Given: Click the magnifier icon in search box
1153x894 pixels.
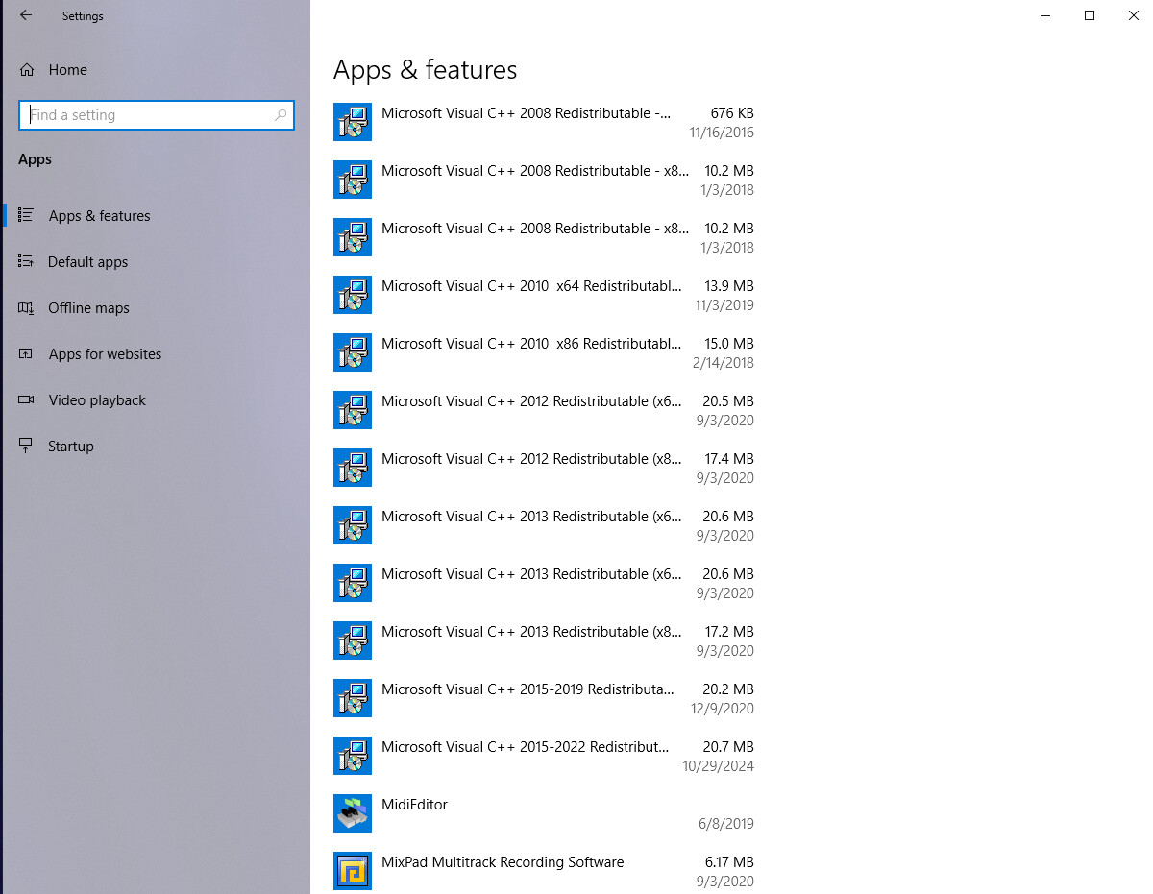Looking at the screenshot, I should pos(281,115).
